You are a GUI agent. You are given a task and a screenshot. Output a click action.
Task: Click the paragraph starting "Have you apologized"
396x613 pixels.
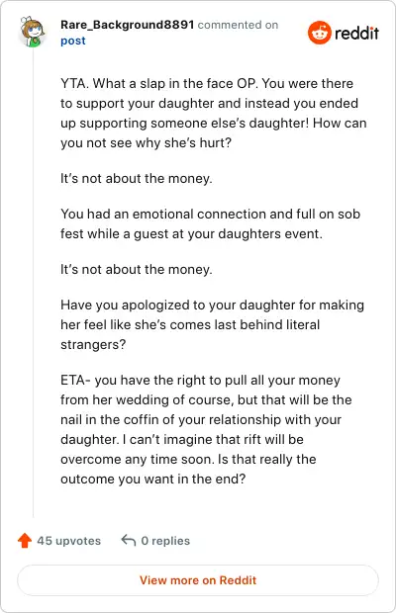point(213,324)
